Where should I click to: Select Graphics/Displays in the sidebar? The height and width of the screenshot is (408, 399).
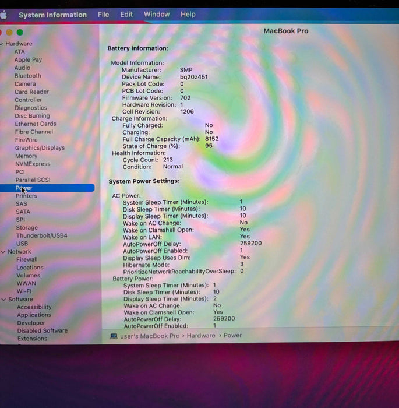[40, 148]
